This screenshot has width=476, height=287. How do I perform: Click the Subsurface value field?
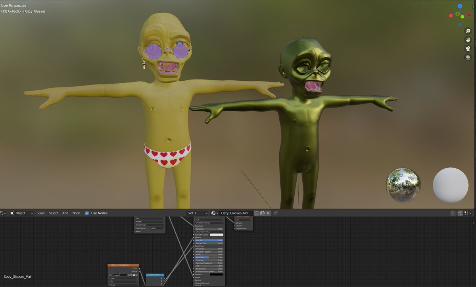(x=209, y=229)
